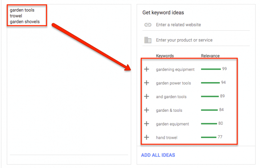Click the relevance bar showing 99
The image size is (260, 168).
pos(211,69)
